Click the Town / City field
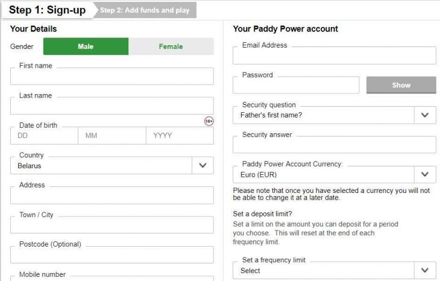The height and width of the screenshot is (281, 440). [x=112, y=225]
